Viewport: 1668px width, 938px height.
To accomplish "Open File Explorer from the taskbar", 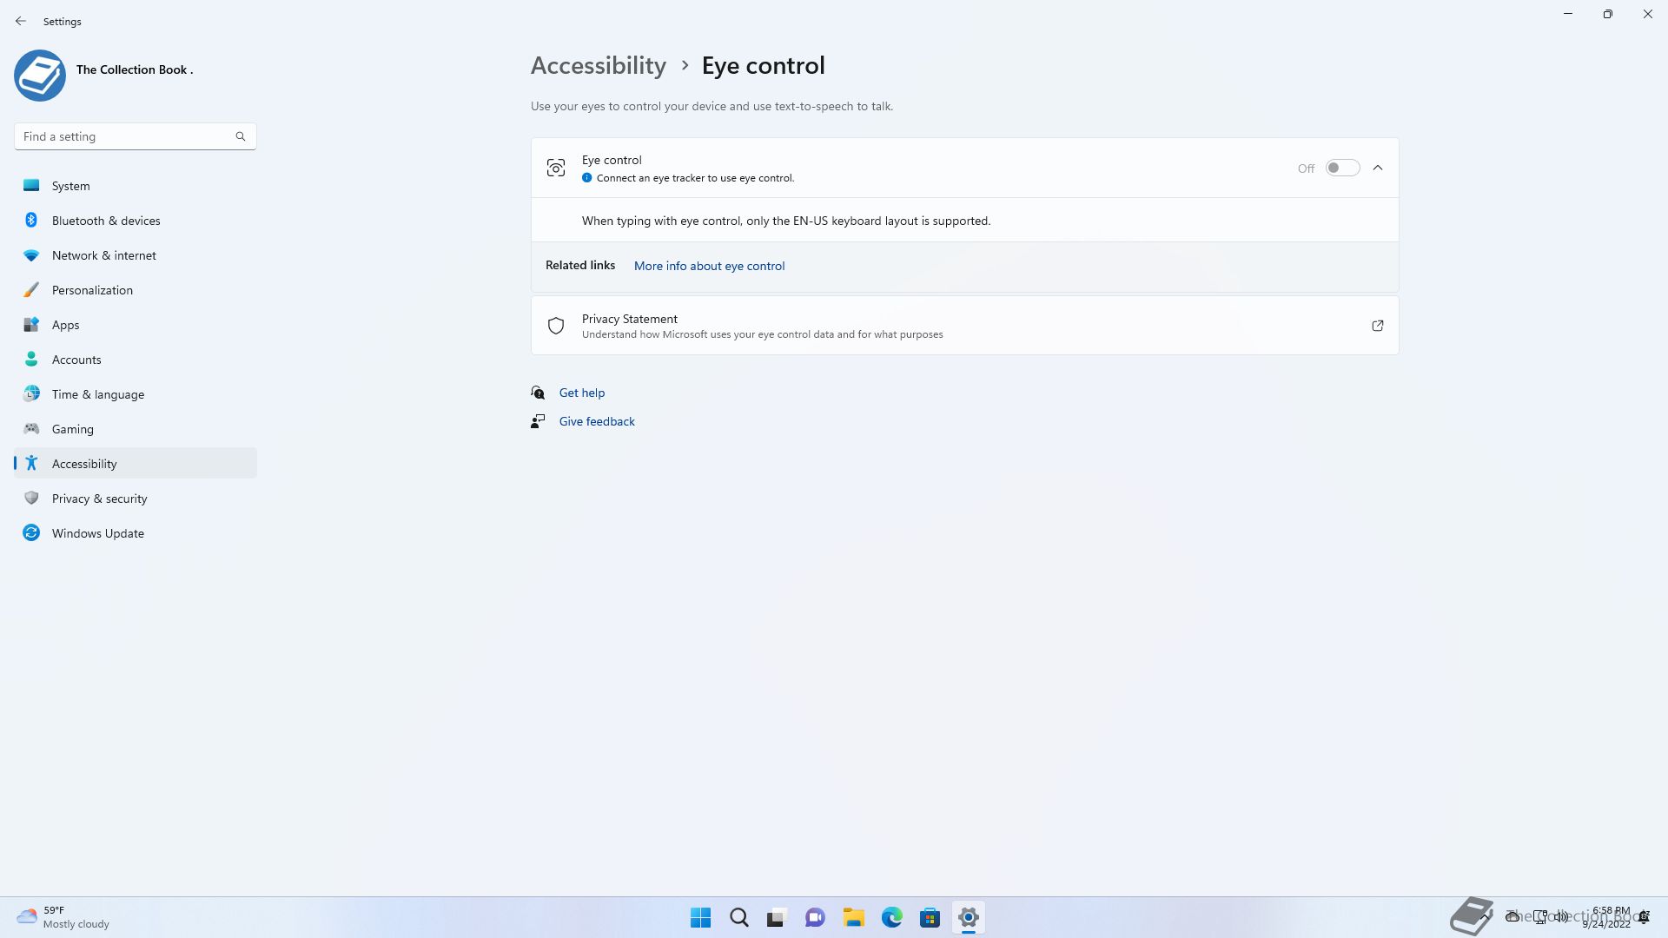I will click(x=853, y=917).
